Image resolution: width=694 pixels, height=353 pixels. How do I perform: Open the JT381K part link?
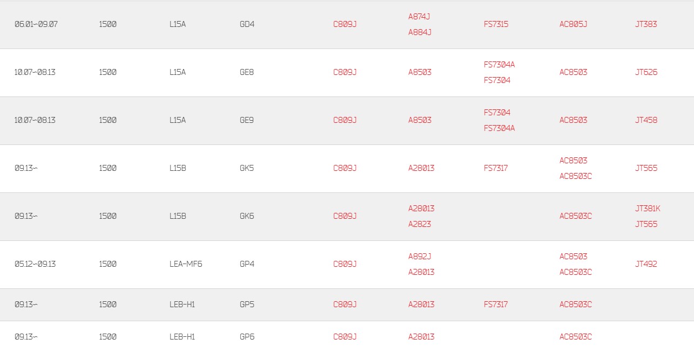648,209
